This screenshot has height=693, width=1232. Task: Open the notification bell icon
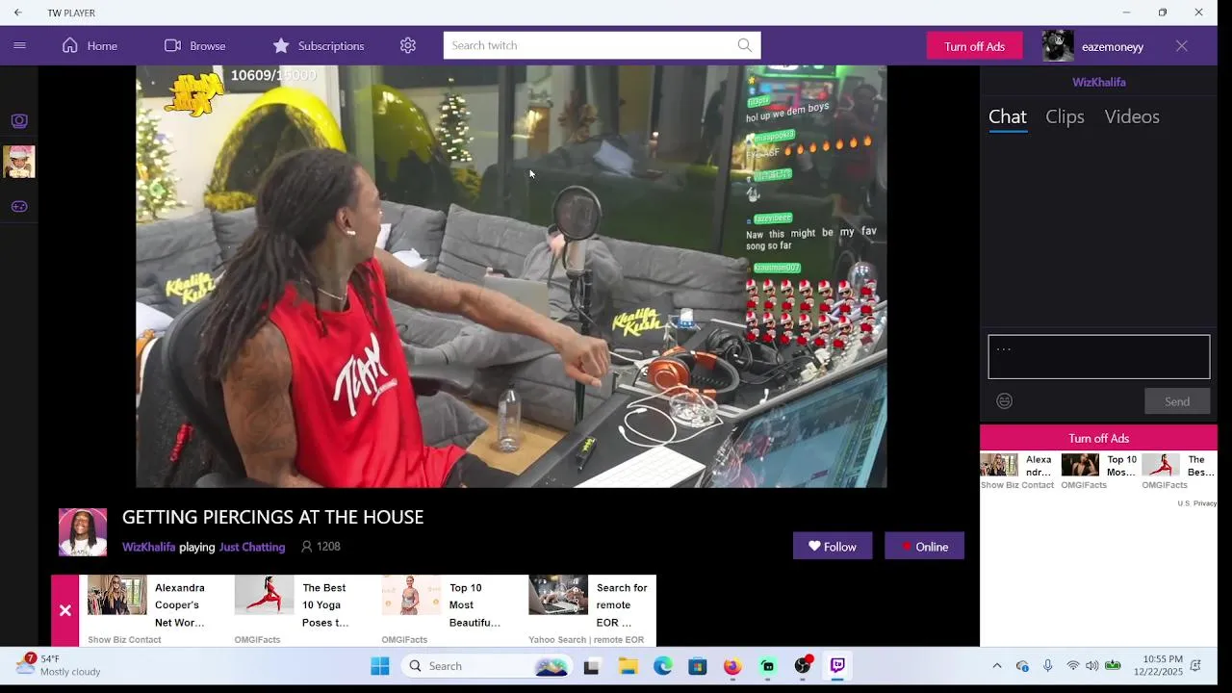(x=1195, y=666)
